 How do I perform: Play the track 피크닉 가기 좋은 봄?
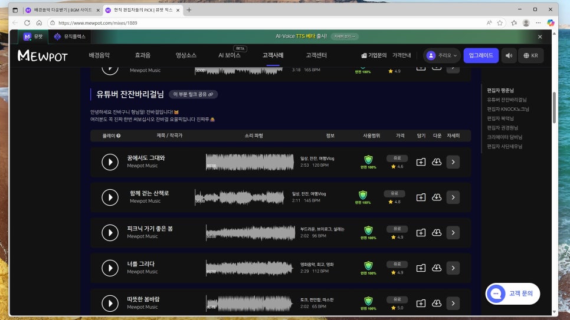[x=110, y=232]
